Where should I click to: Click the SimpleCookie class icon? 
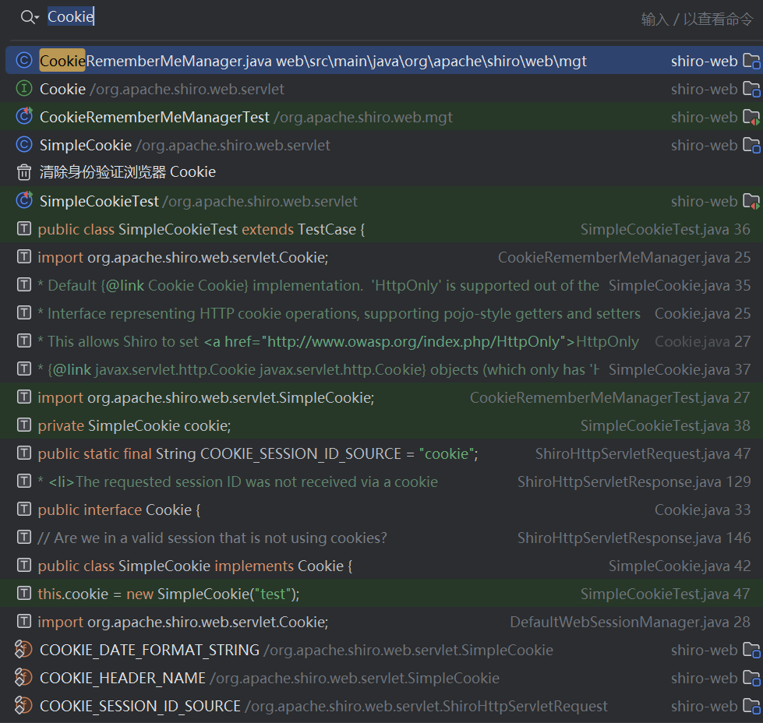click(24, 145)
